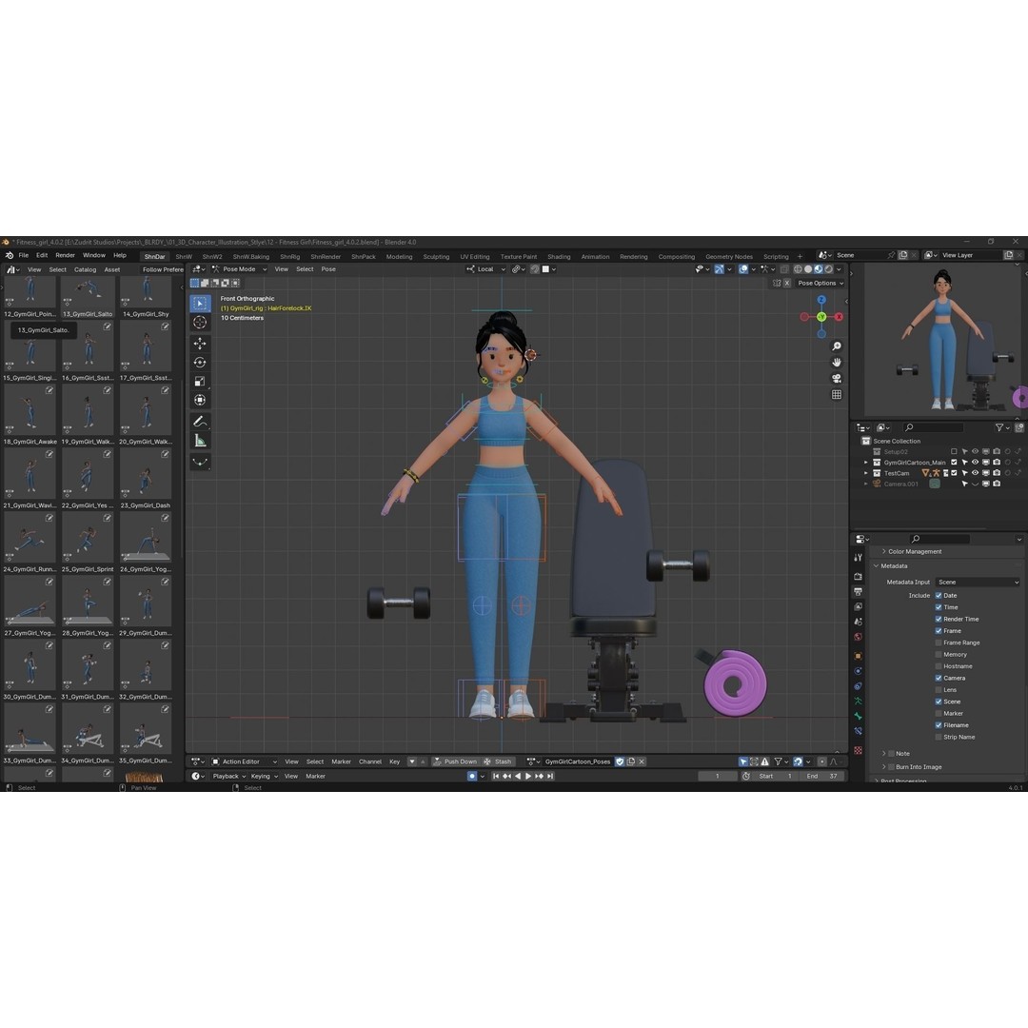Click the pan view hand icon
The image size is (1028, 1028).
pyautogui.click(x=837, y=363)
